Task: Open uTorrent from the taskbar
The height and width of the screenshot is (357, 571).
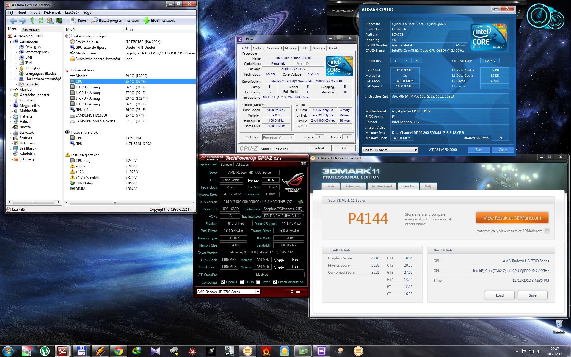Action: point(45,351)
